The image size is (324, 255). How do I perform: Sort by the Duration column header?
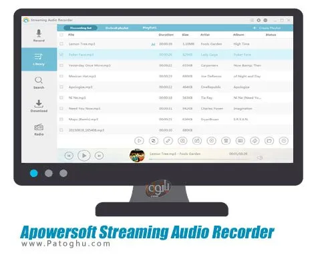(166, 35)
